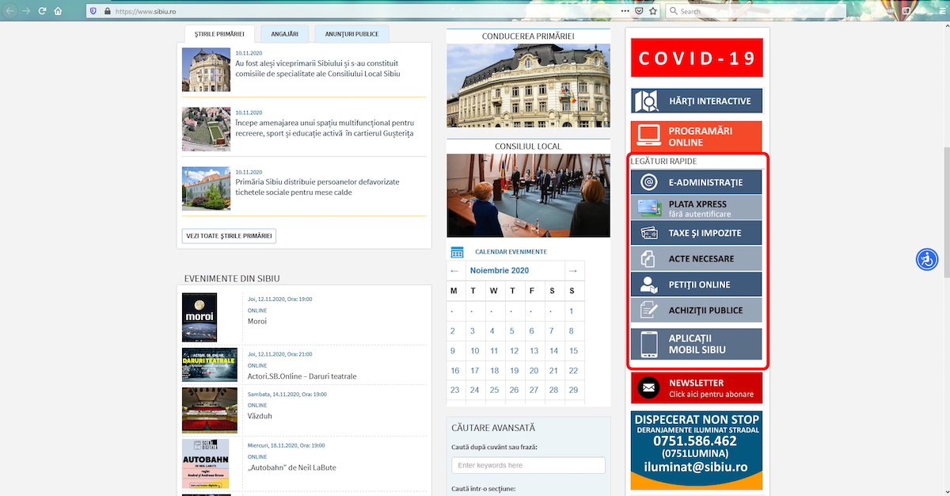Screen dimensions: 950x496
Task: Open the Aplicații Mobil Sibiu banner
Action: [x=696, y=344]
